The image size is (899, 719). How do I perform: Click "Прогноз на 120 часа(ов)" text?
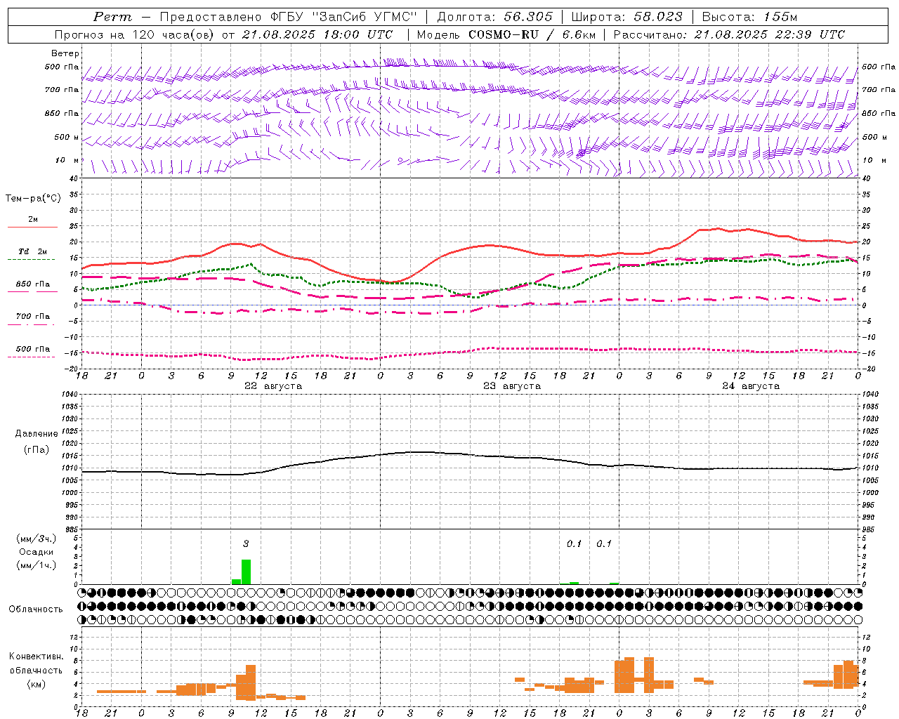(135, 34)
